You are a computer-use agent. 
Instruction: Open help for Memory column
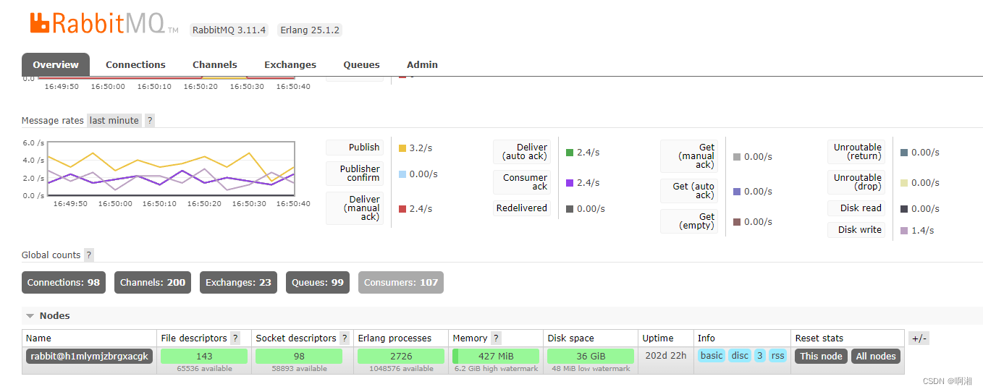tap(496, 338)
